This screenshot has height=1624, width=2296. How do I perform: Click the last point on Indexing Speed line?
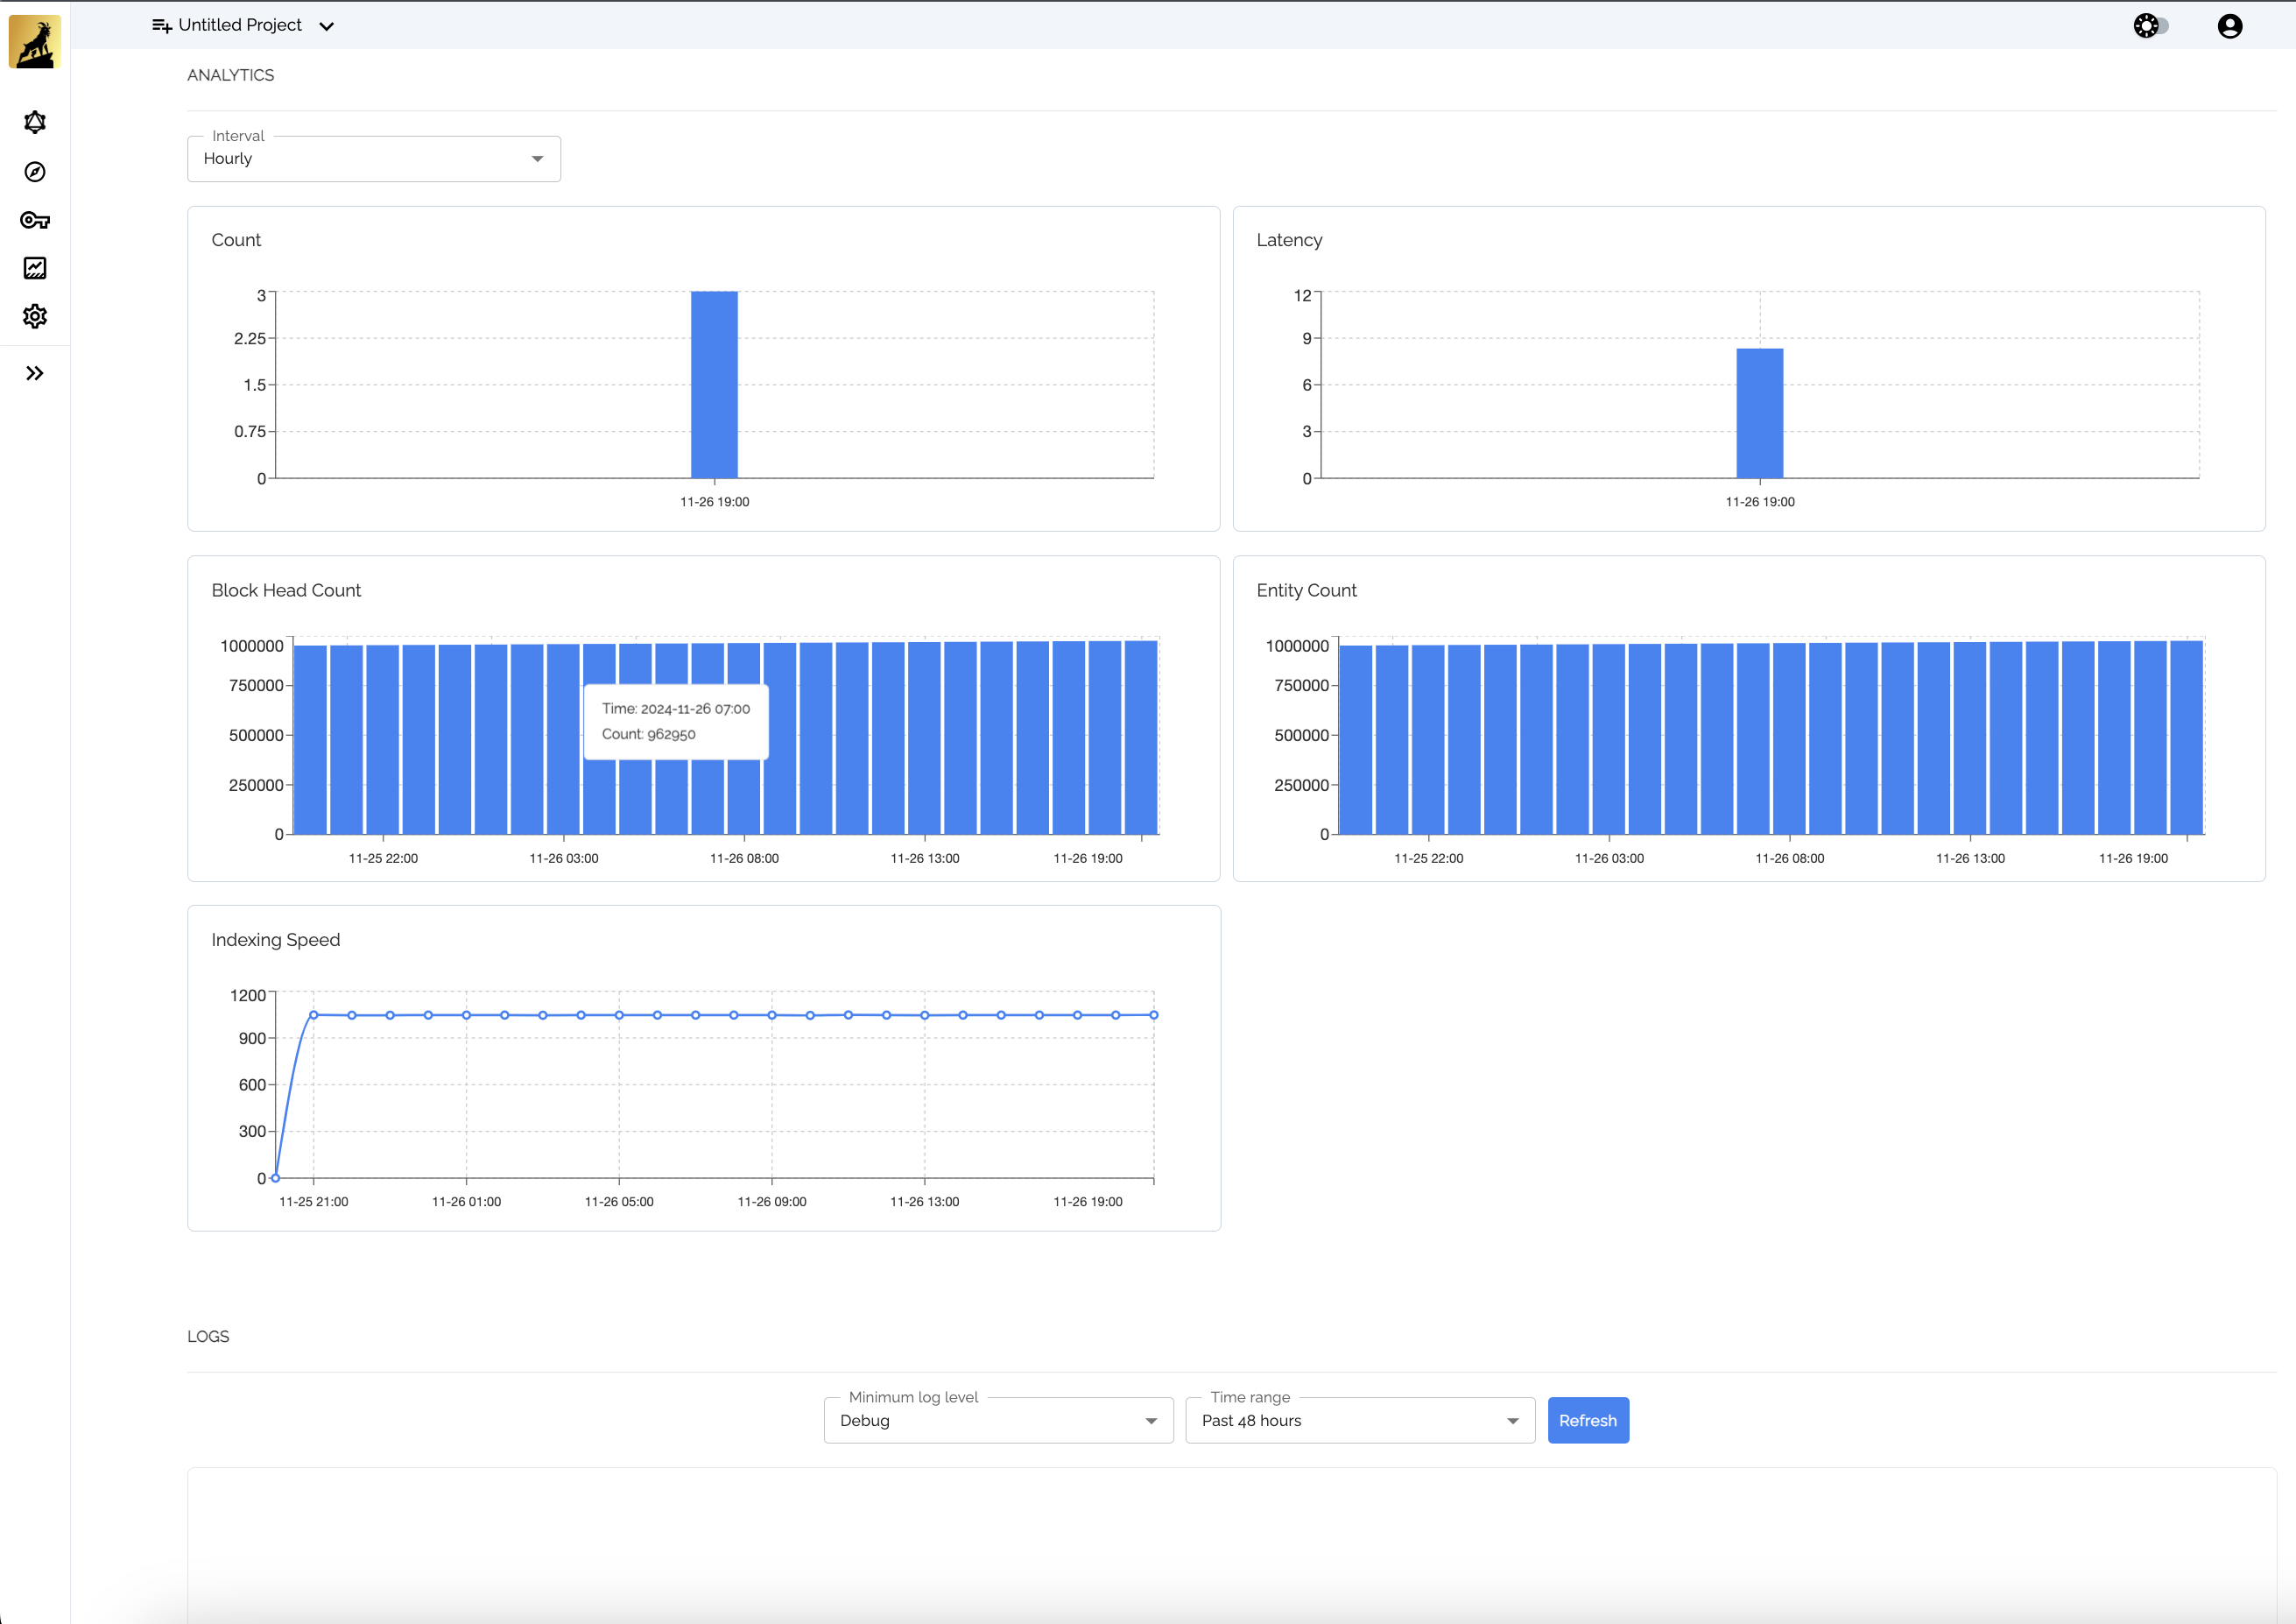(x=1154, y=1014)
